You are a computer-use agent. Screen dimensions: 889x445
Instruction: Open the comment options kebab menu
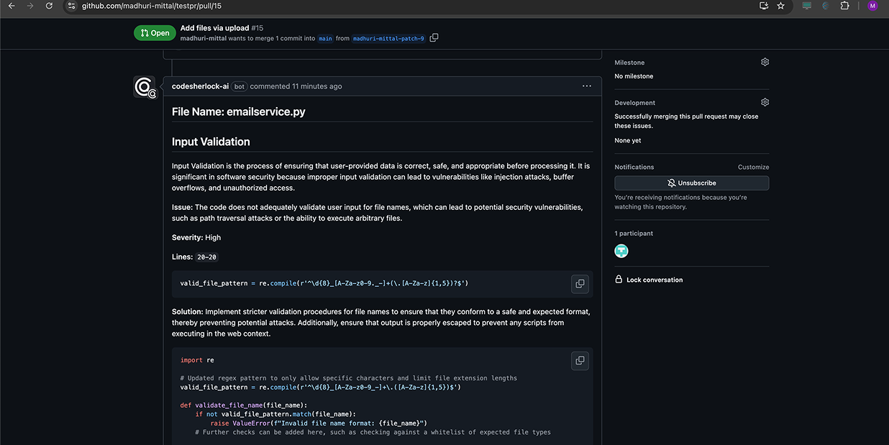587,86
